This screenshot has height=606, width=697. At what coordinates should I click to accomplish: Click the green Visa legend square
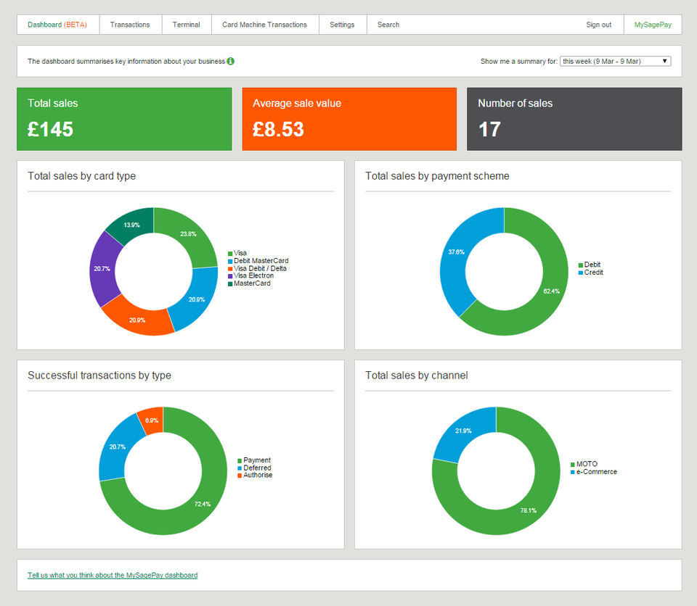click(230, 254)
